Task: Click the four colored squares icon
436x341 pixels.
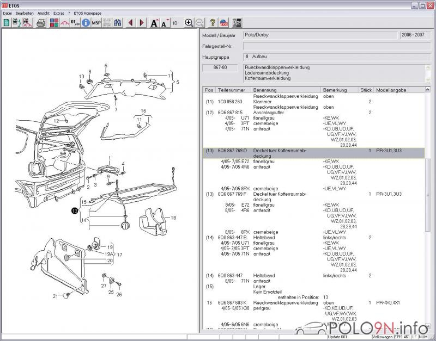Action: click(x=54, y=23)
